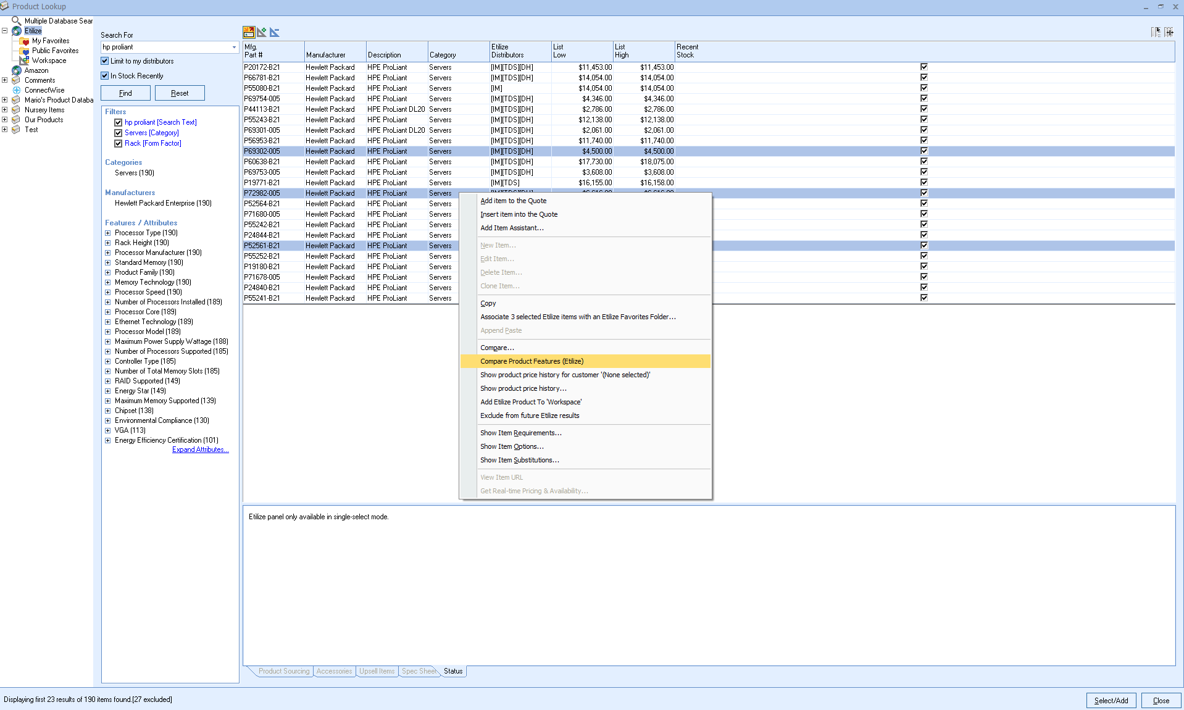Viewport: 1184px width, 710px height.
Task: Open the Search For dropdown arrow
Action: 234,48
